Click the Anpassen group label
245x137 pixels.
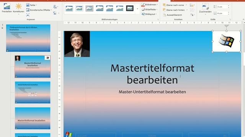31,19
